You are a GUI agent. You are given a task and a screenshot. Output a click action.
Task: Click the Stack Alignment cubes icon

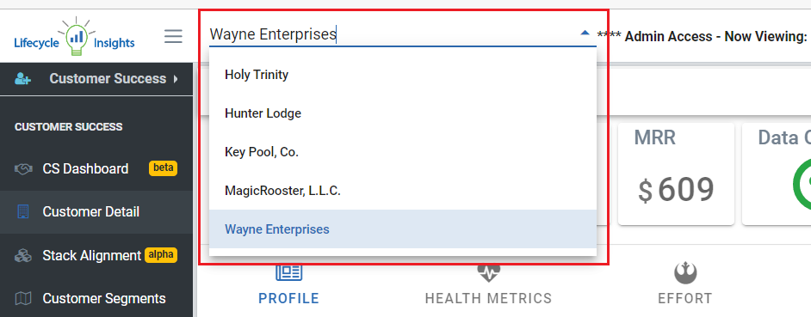(x=23, y=255)
